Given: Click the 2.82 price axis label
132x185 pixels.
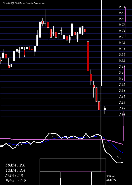Looking at the screenshot, I should [x=122, y=19].
